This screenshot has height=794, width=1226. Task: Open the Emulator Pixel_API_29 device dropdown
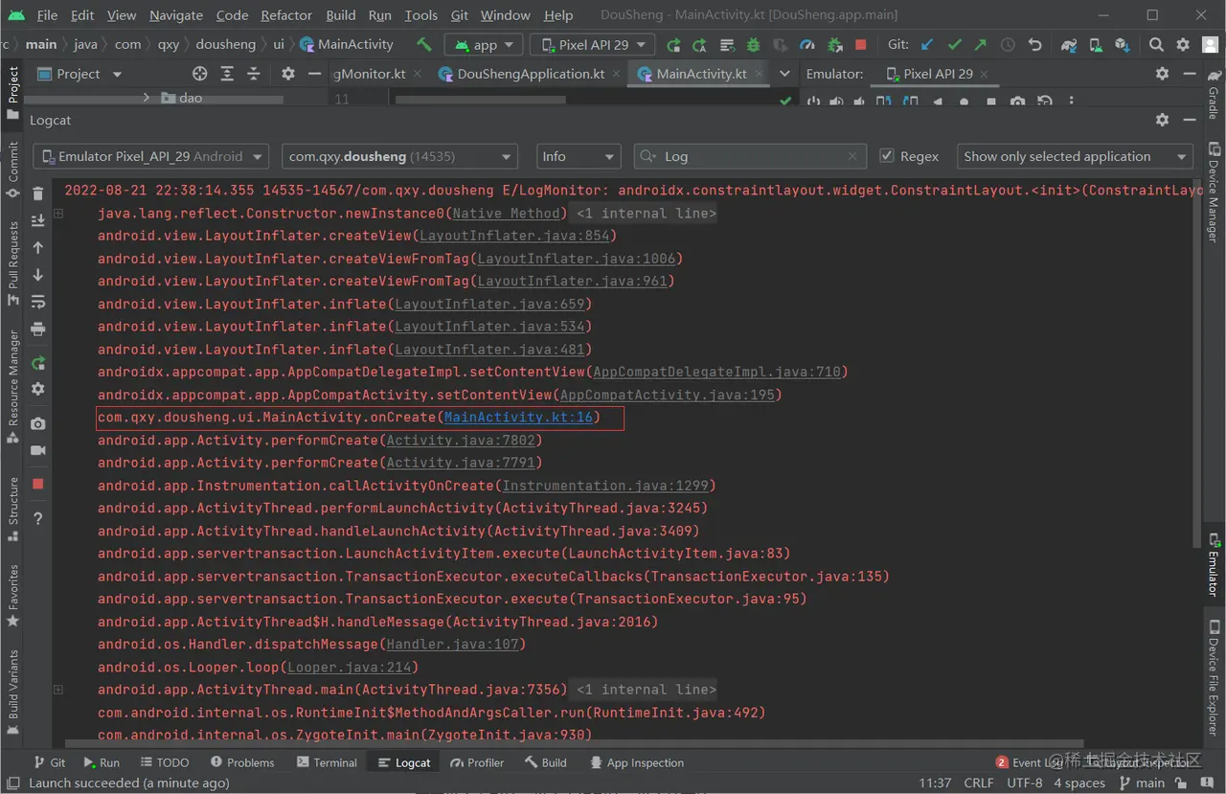point(151,156)
